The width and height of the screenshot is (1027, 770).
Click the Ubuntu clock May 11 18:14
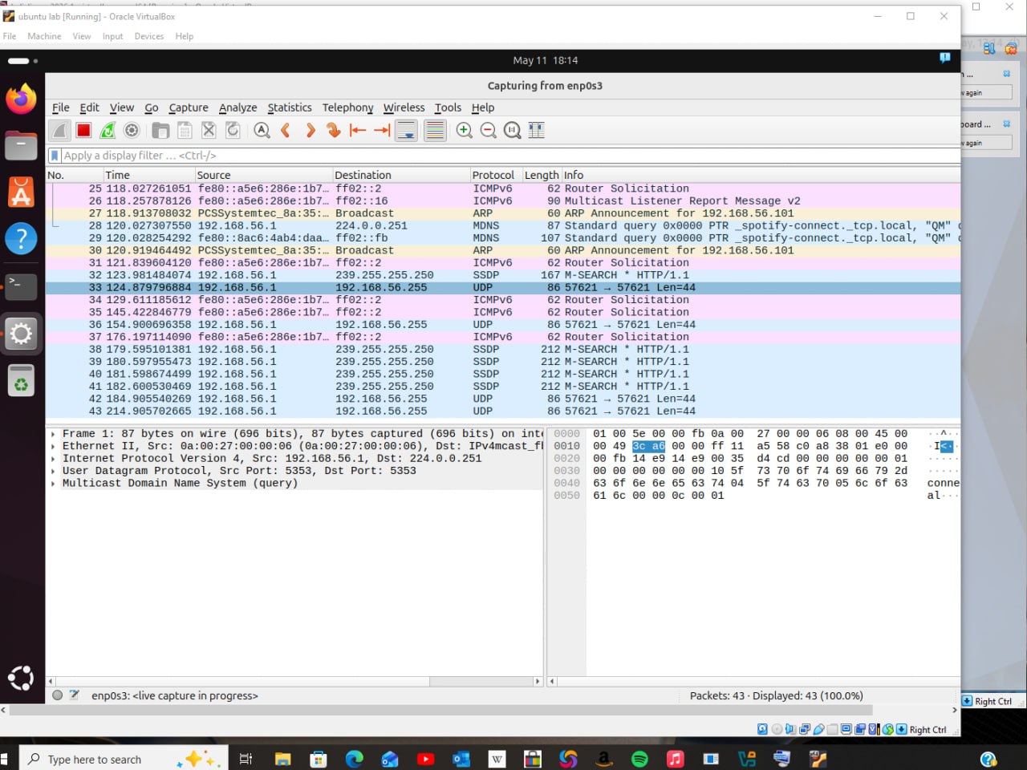546,60
